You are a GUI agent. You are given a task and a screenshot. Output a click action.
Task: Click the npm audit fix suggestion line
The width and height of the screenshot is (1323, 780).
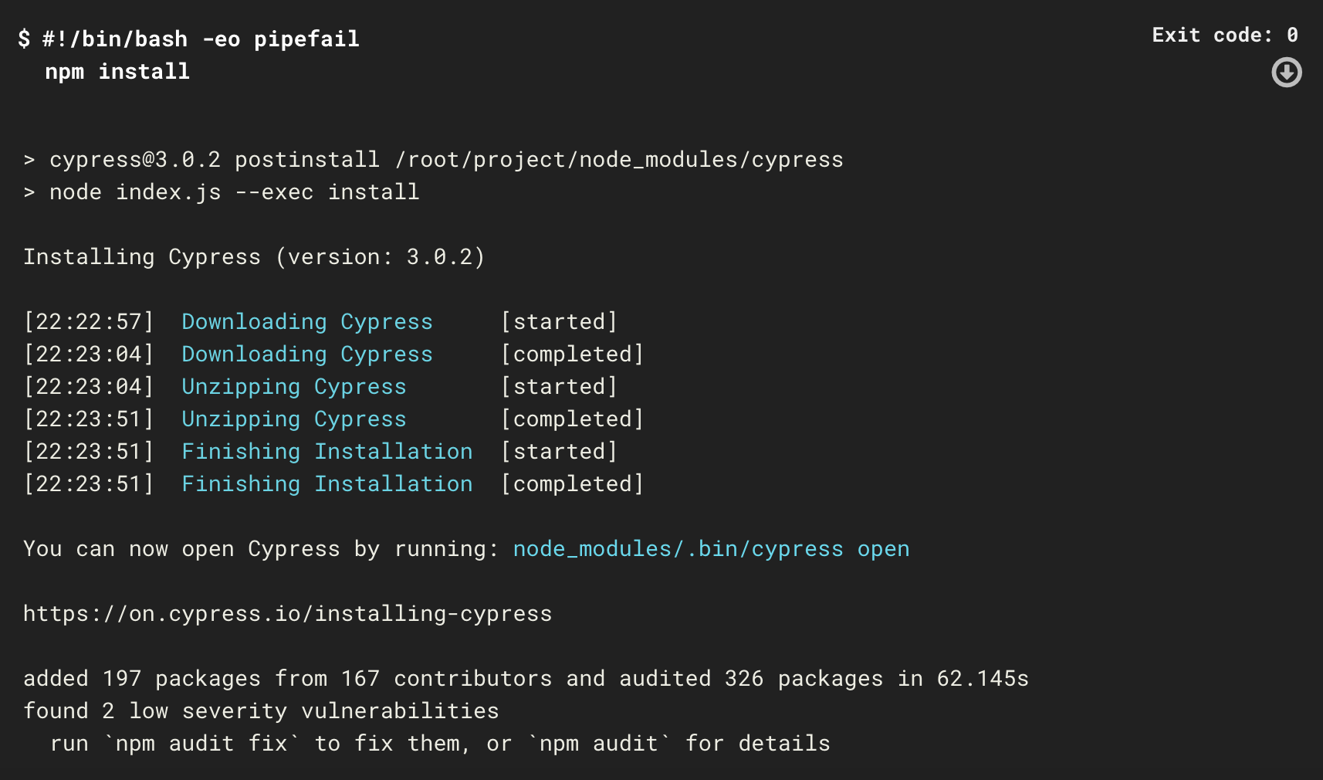(440, 743)
